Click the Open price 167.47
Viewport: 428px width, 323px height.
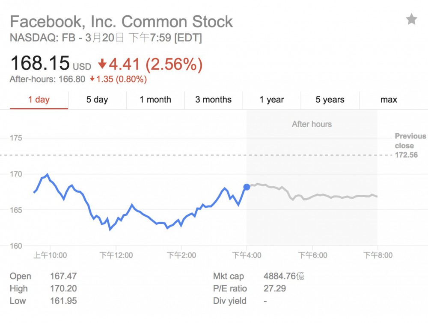63,276
